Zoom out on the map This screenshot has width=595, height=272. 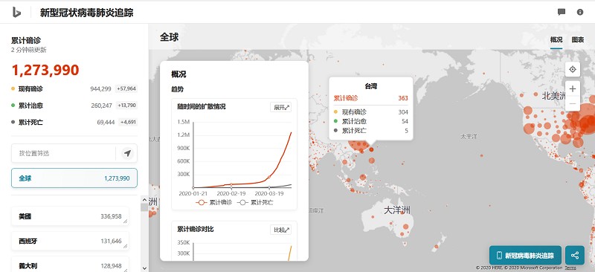[573, 103]
